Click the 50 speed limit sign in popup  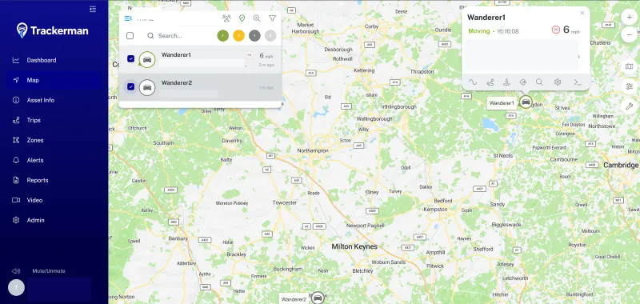pos(555,30)
